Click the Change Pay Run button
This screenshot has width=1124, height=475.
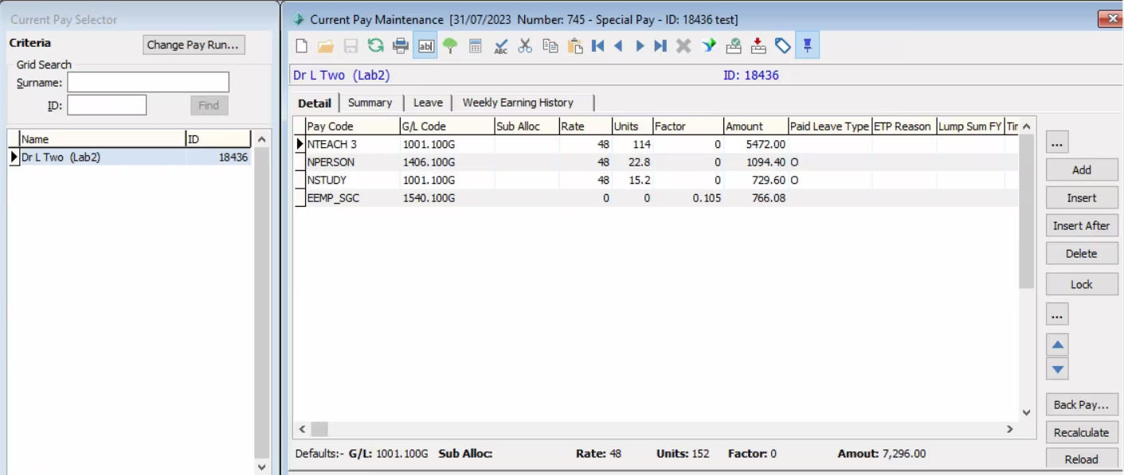pos(193,45)
